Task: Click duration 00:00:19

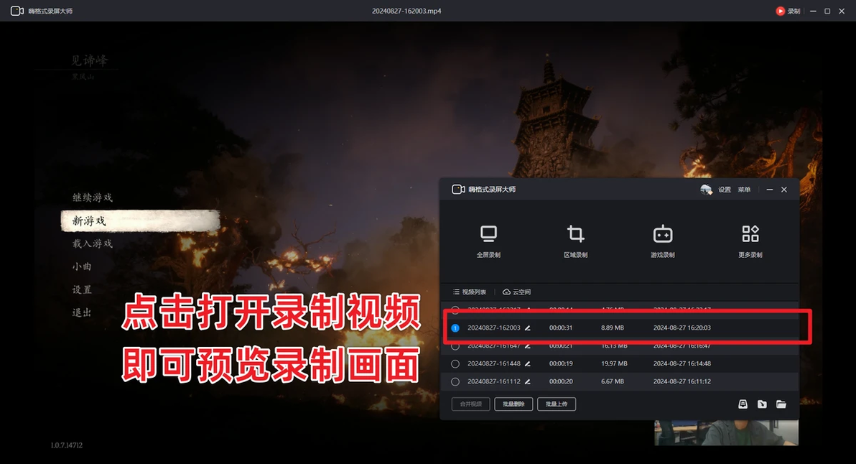Action: [561, 363]
